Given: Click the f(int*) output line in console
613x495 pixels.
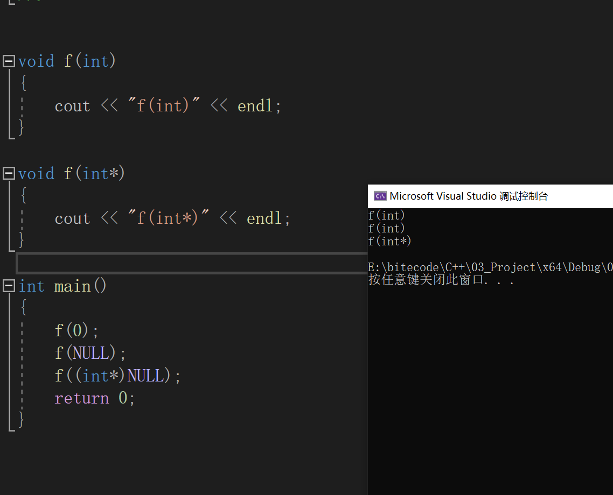Looking at the screenshot, I should point(389,241).
